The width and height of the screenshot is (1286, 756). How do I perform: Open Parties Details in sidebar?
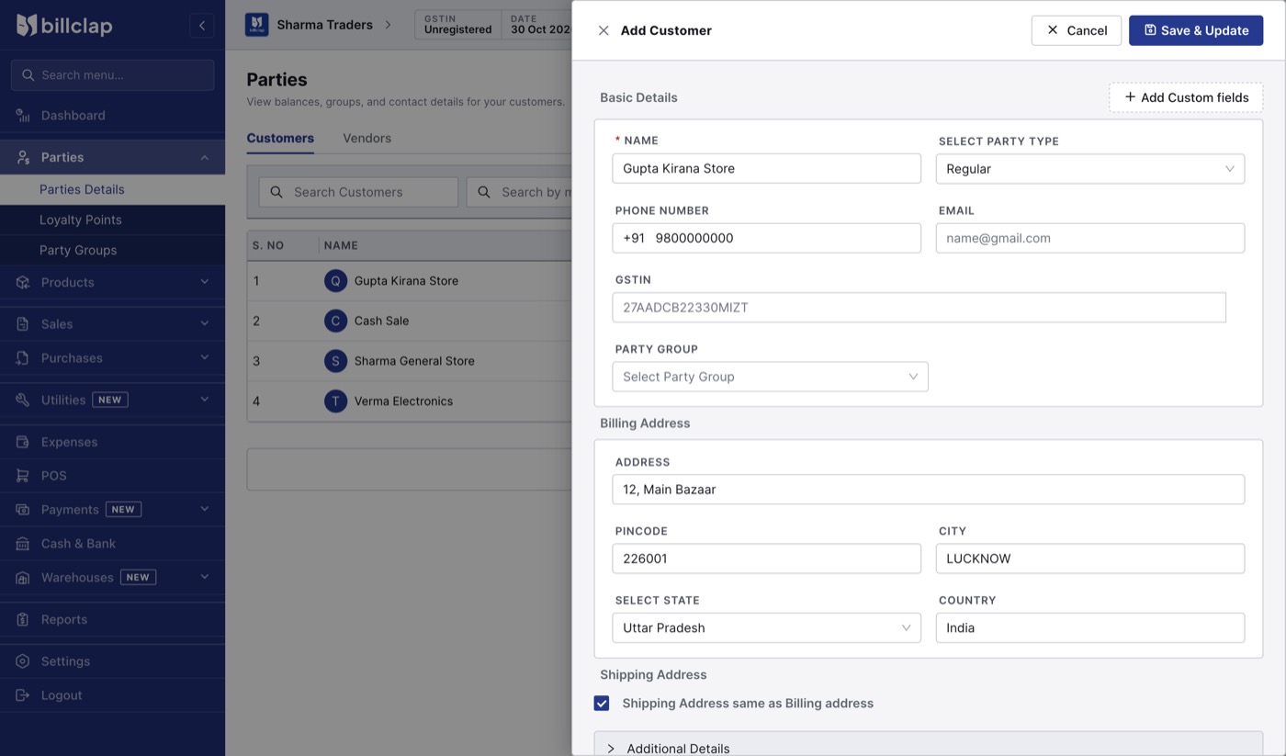point(112,189)
